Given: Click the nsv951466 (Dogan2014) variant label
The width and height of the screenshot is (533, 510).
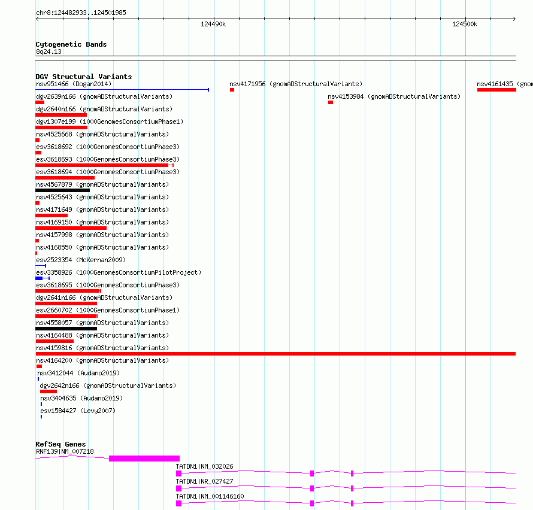Looking at the screenshot, I should click(x=74, y=84).
